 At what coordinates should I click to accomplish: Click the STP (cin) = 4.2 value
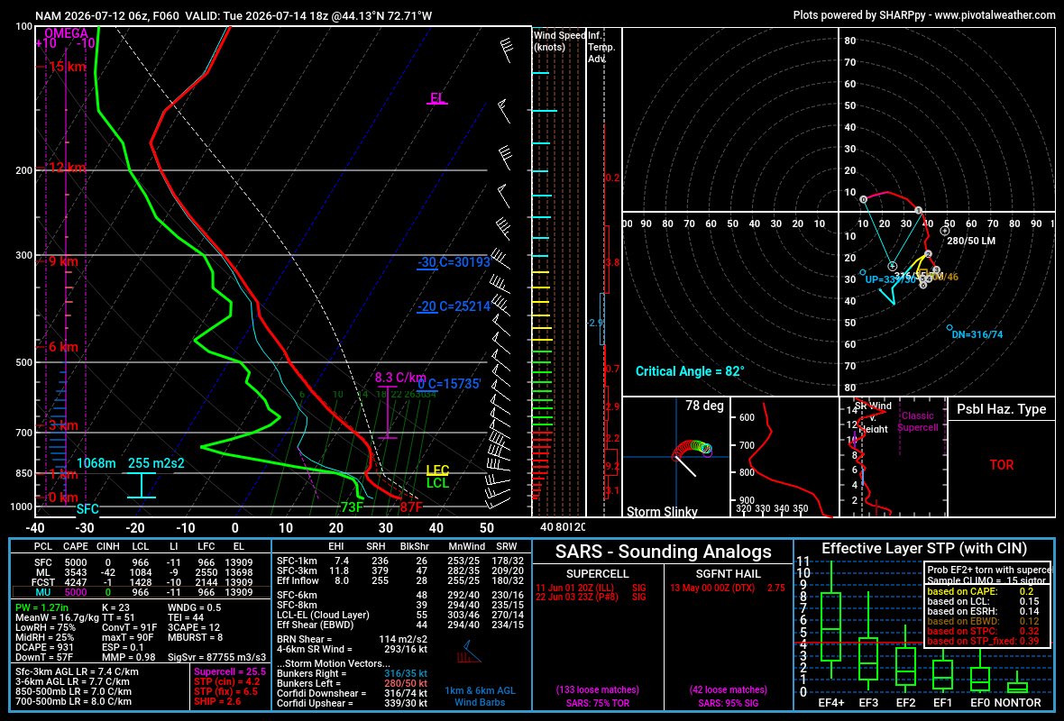pos(226,681)
